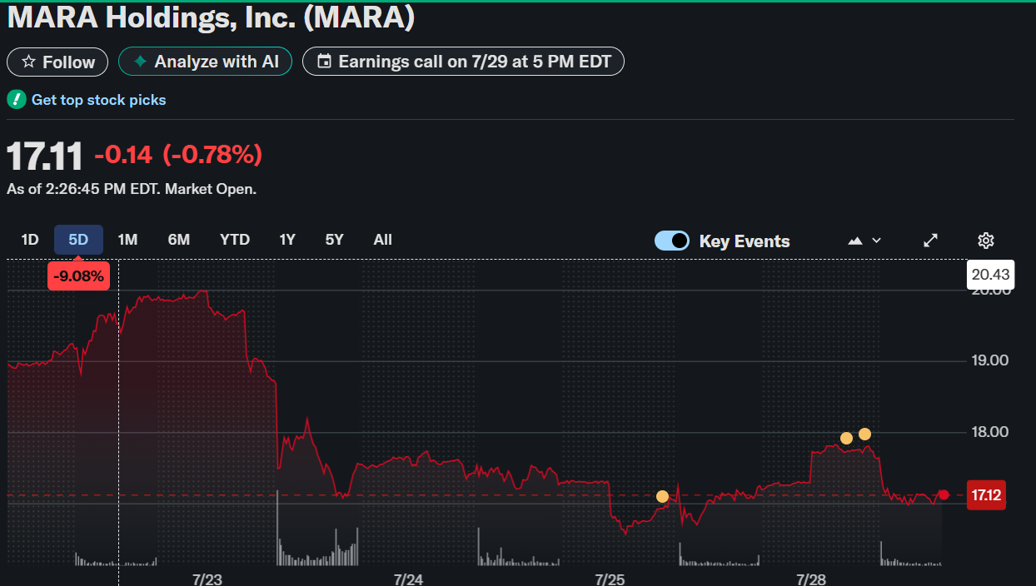Viewport: 1036px width, 586px height.
Task: Click the As of 2:26:45 PM EDT timestamp
Action: tap(132, 189)
